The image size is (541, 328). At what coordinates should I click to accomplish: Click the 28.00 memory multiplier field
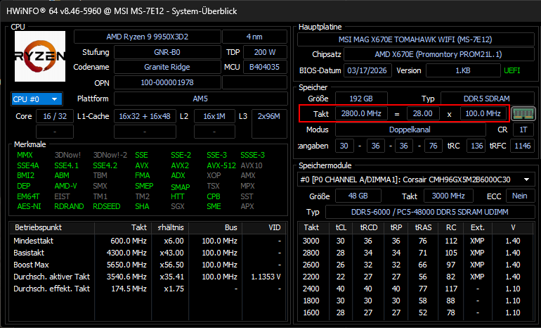423,113
